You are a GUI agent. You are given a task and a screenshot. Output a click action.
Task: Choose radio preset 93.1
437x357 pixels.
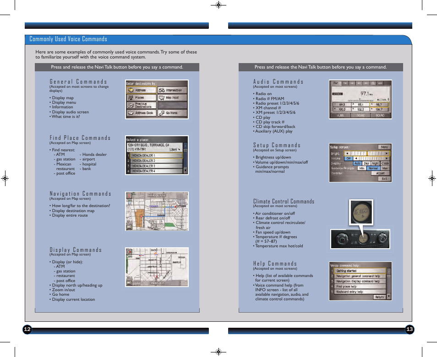(x=361, y=105)
